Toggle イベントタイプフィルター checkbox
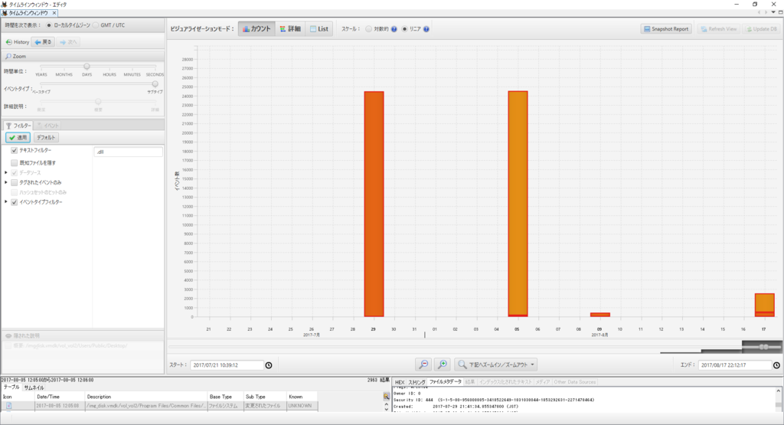The image size is (784, 425). 14,202
